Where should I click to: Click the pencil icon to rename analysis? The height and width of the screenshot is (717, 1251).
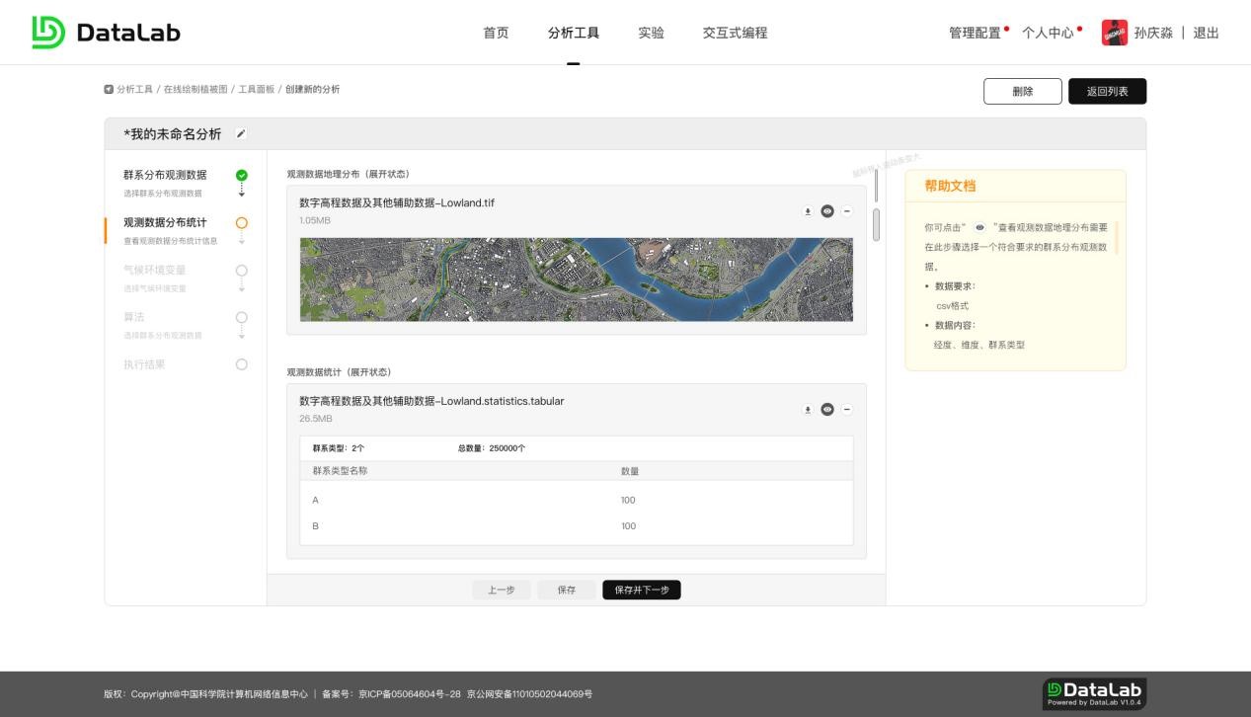pos(241,134)
